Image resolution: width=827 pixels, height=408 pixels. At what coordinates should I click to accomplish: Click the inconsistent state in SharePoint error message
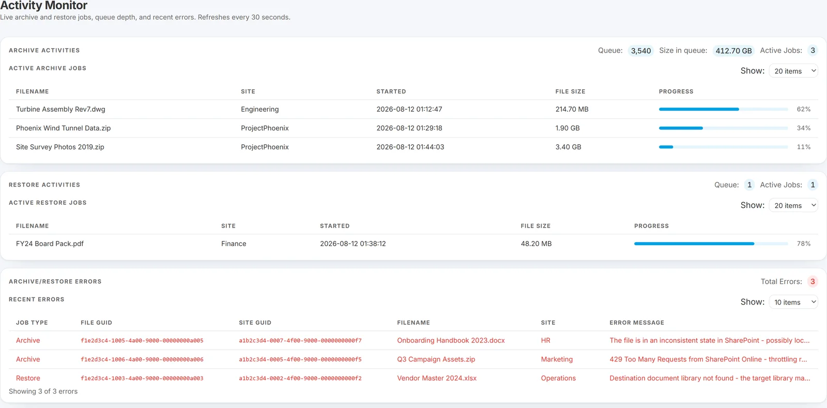click(x=710, y=340)
